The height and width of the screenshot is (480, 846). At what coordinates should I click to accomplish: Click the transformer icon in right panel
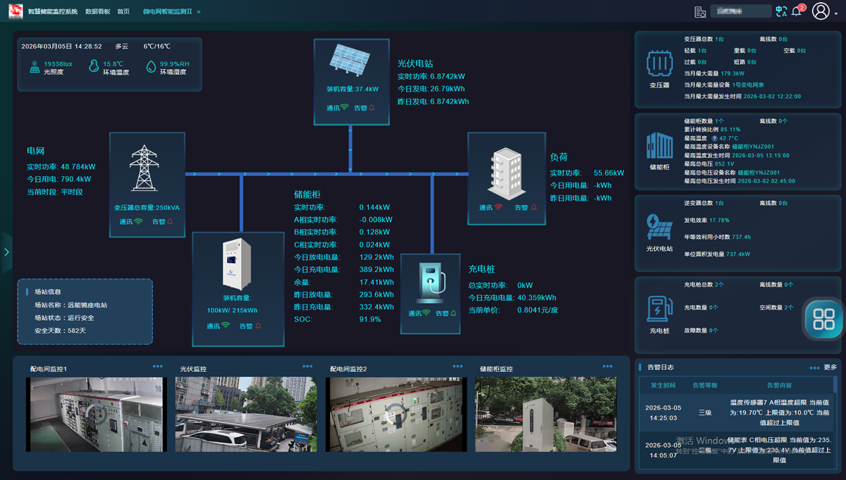pyautogui.click(x=658, y=65)
